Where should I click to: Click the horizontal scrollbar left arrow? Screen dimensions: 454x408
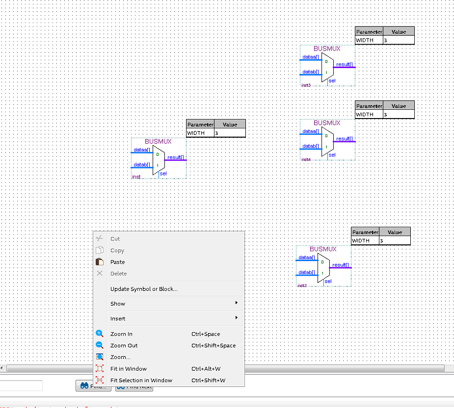point(2,368)
